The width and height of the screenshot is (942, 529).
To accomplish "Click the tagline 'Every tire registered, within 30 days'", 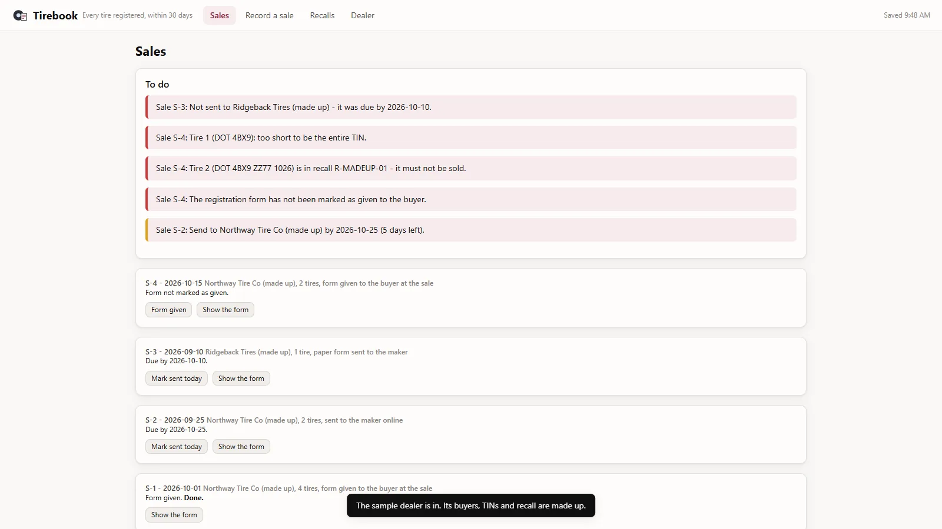I will click(137, 15).
